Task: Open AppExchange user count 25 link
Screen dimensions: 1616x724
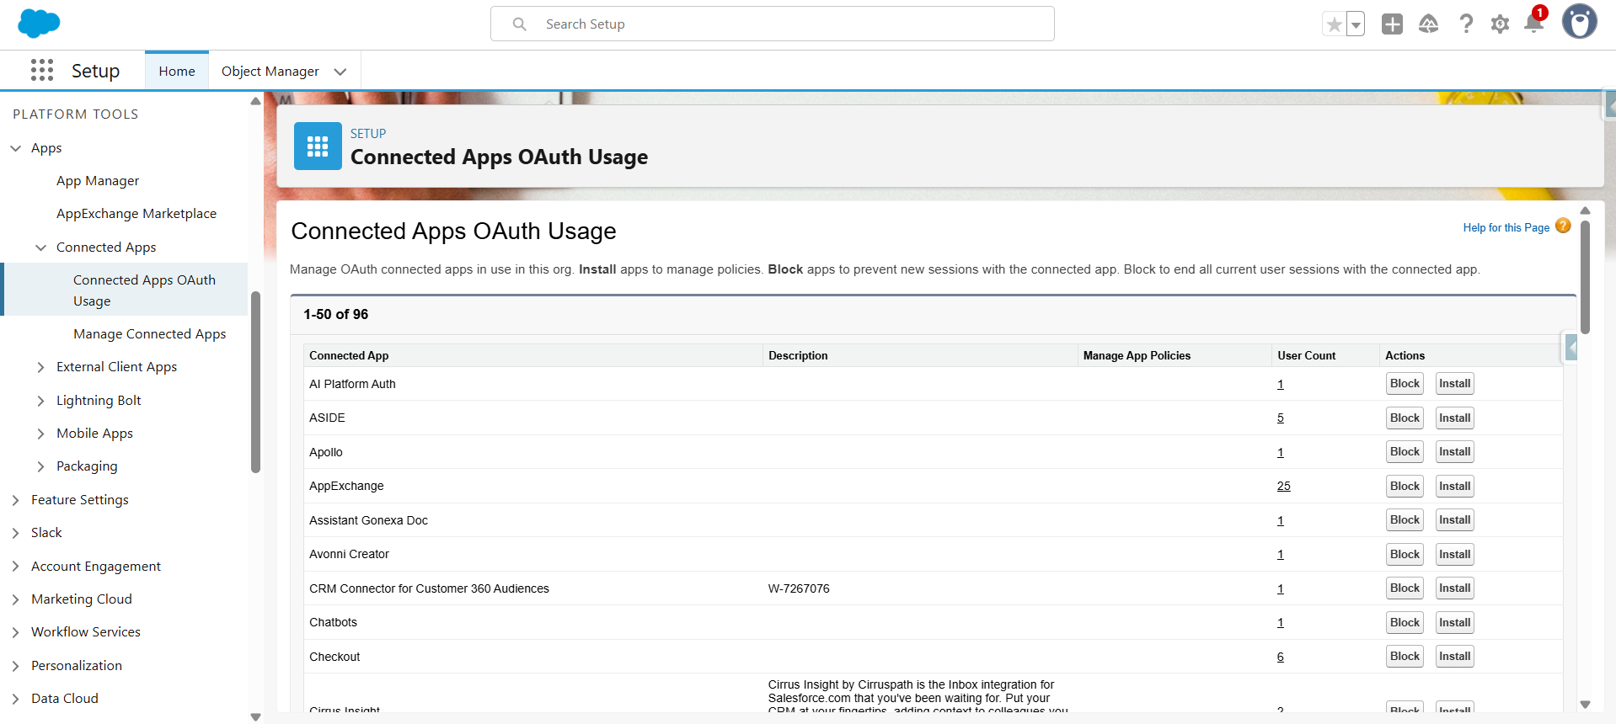Action: 1283,486
